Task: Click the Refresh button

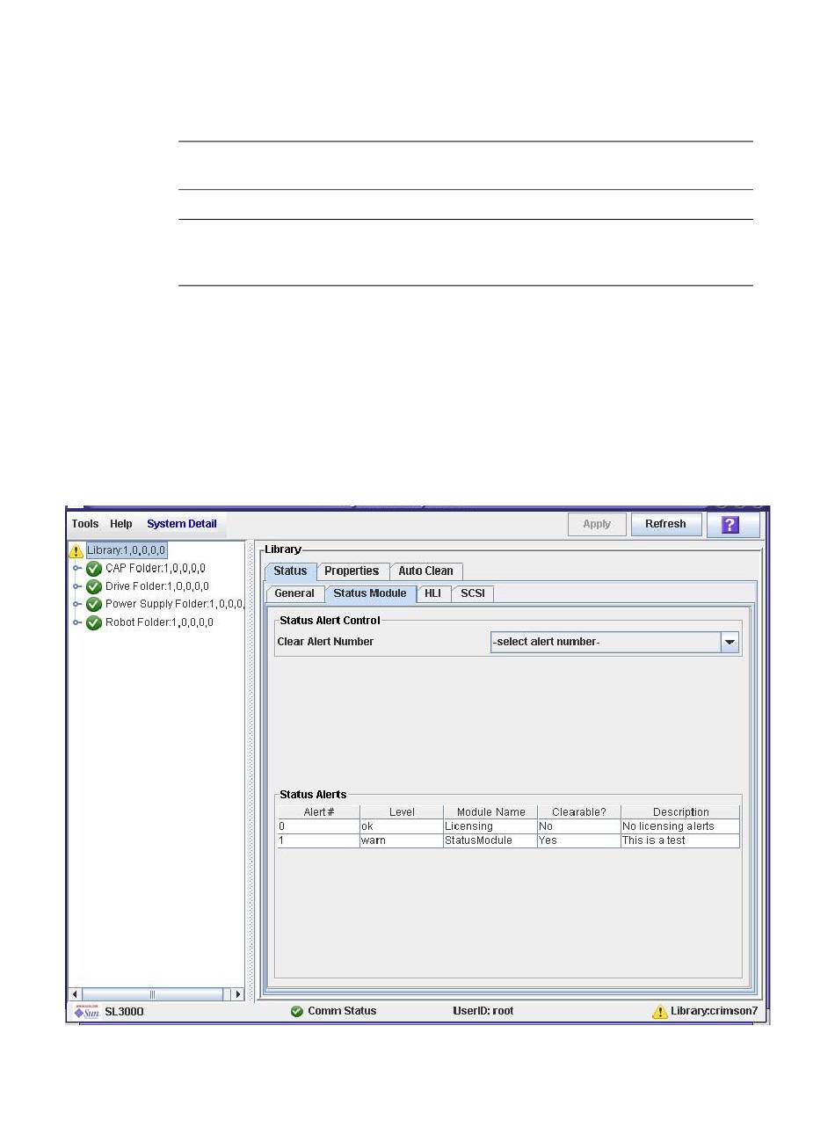Action: 665,524
